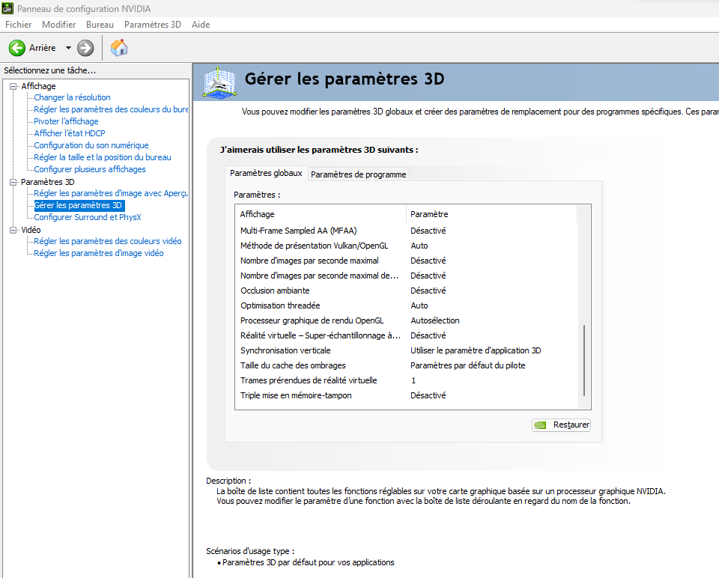
Task: Click the 3D settings header illustration icon
Action: coord(220,81)
